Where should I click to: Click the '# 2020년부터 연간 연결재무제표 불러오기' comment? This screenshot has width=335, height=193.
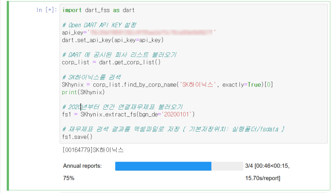123,107
